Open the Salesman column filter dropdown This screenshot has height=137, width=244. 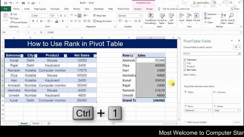(22, 56)
